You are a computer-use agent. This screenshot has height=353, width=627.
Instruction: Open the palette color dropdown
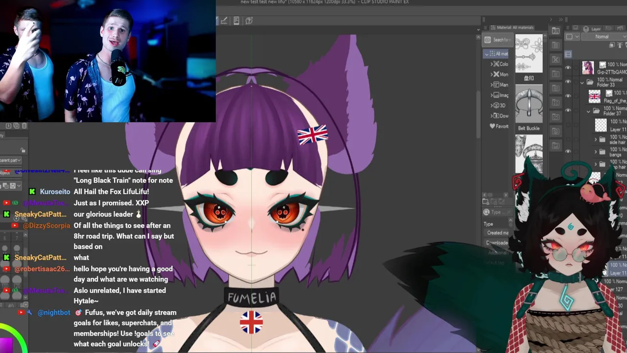[573, 37]
